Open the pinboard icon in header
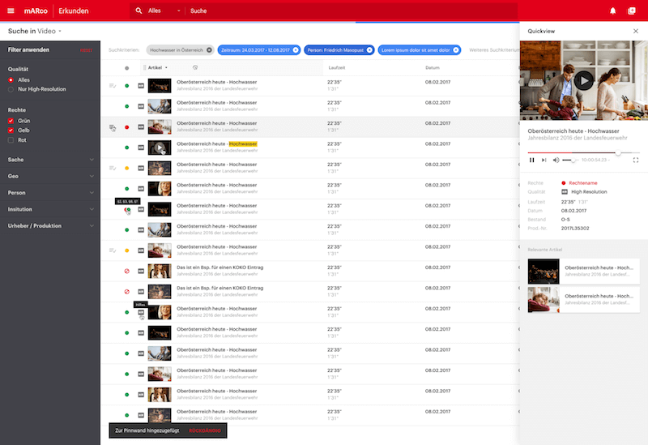This screenshot has height=445, width=648. [x=632, y=11]
